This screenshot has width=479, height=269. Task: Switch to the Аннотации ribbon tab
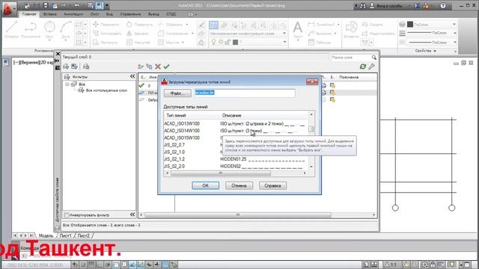(73, 14)
